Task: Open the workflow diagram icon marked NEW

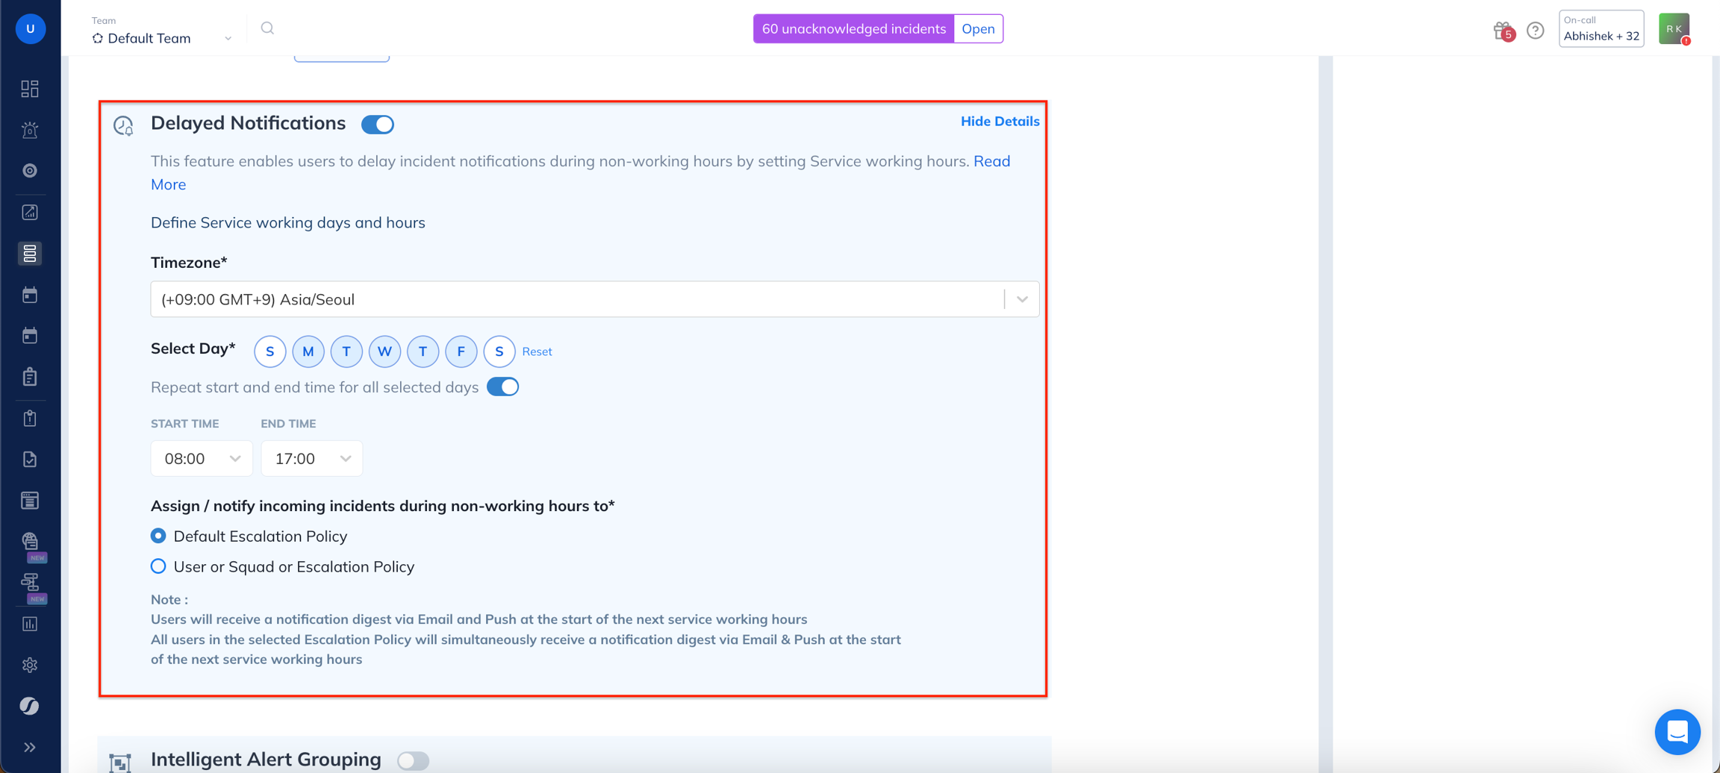Action: [x=30, y=582]
